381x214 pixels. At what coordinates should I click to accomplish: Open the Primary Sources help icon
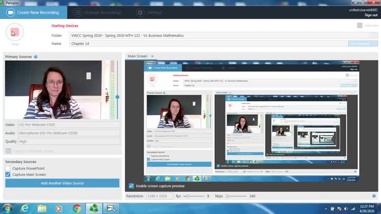[36, 57]
